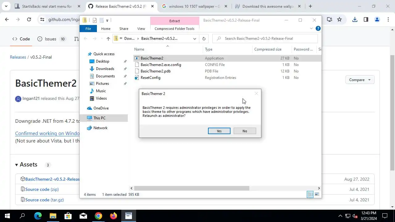Viewport: 395px width, 222px height.
Task: Select the Extract contextual tab
Action: click(175, 21)
